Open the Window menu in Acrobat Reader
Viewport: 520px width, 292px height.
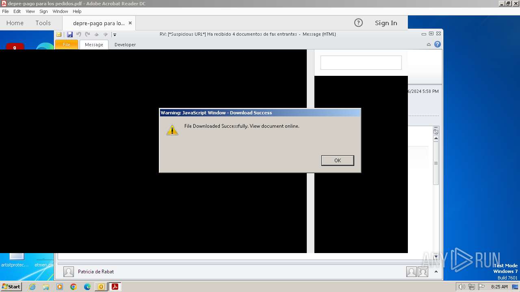coord(60,11)
